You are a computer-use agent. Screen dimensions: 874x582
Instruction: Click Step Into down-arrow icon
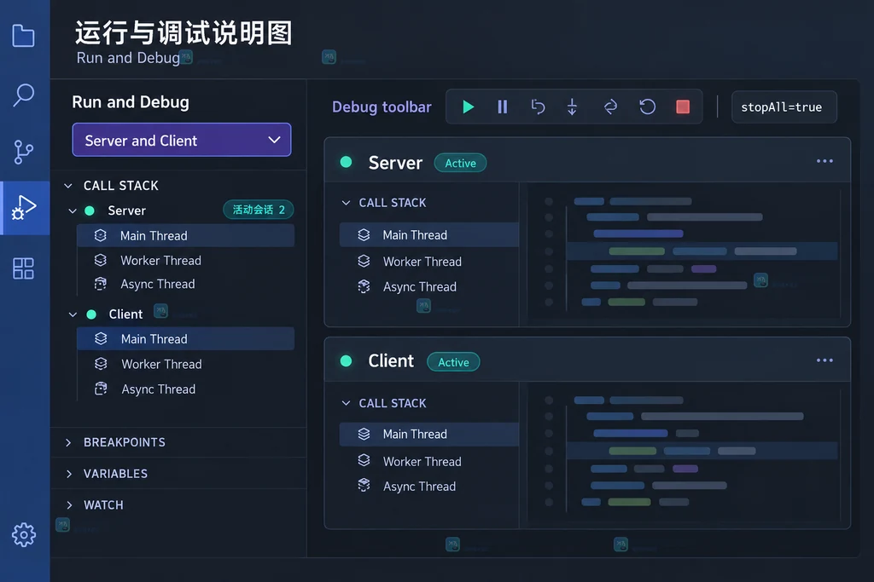572,107
